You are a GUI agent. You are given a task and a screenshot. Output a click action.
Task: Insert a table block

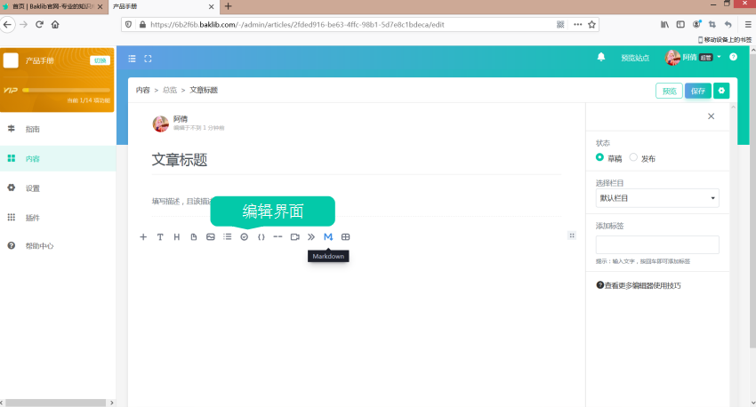click(345, 237)
